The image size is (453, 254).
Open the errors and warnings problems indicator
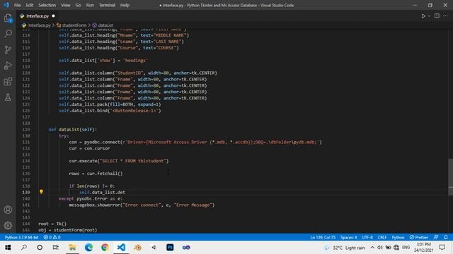point(52,237)
